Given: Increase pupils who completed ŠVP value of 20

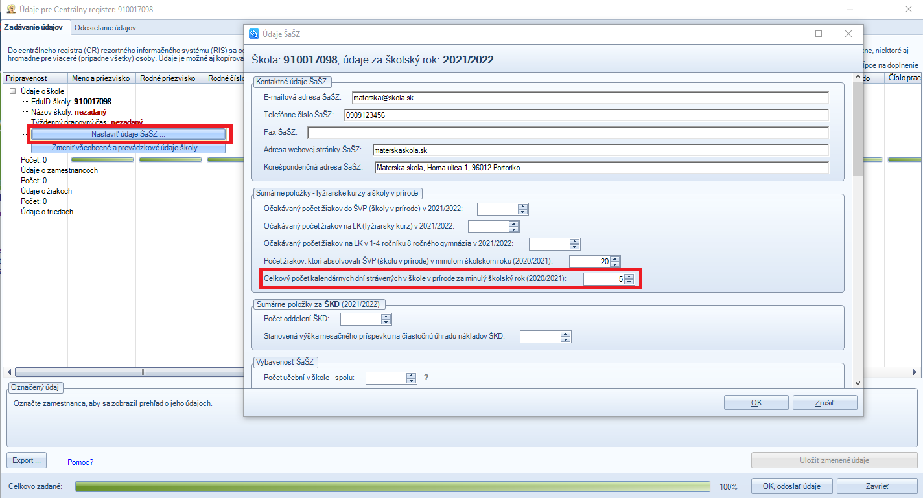Looking at the screenshot, I should pyautogui.click(x=615, y=259).
